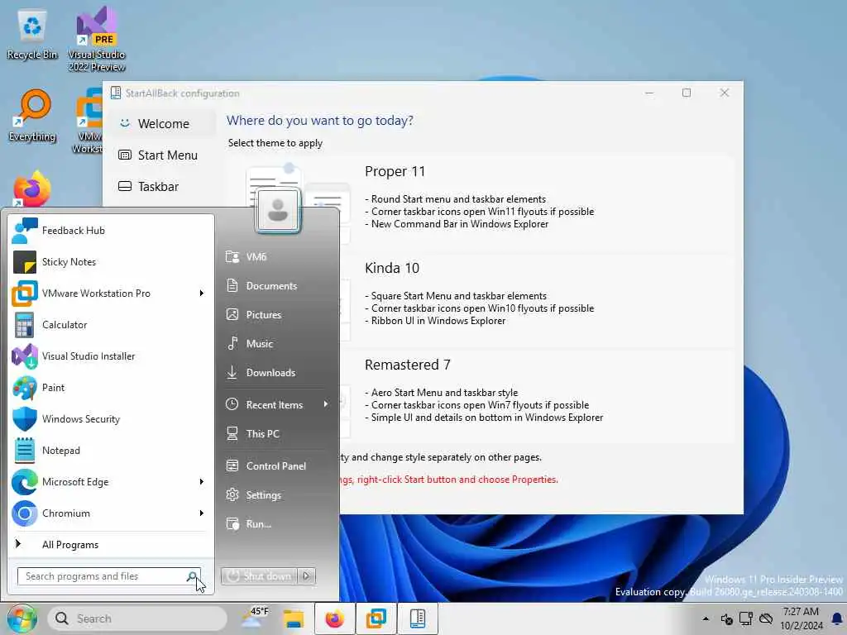Image resolution: width=847 pixels, height=635 pixels.
Task: Open the VM6 user folder
Action: [x=276, y=257]
